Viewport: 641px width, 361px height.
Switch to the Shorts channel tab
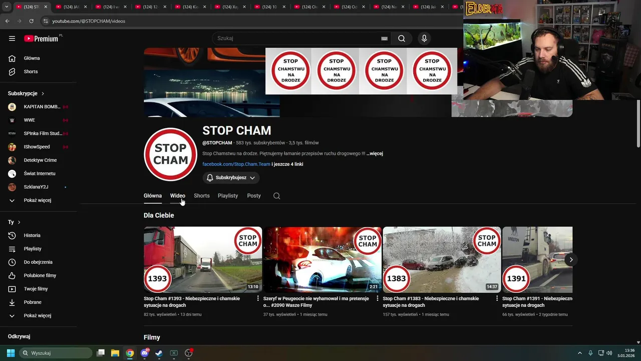(202, 196)
